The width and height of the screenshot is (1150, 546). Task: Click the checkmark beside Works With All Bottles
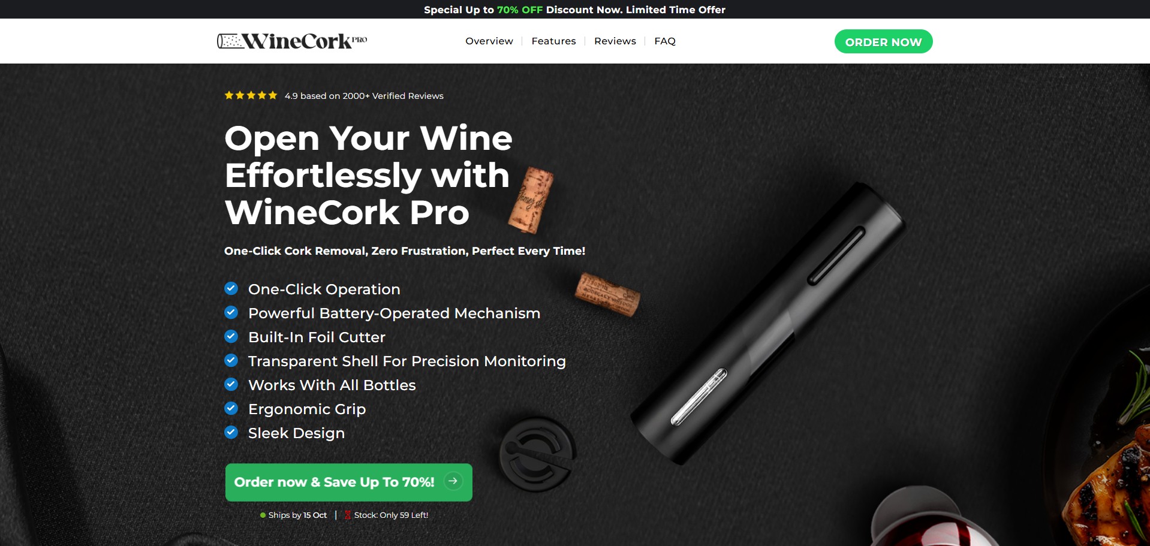pos(231,384)
